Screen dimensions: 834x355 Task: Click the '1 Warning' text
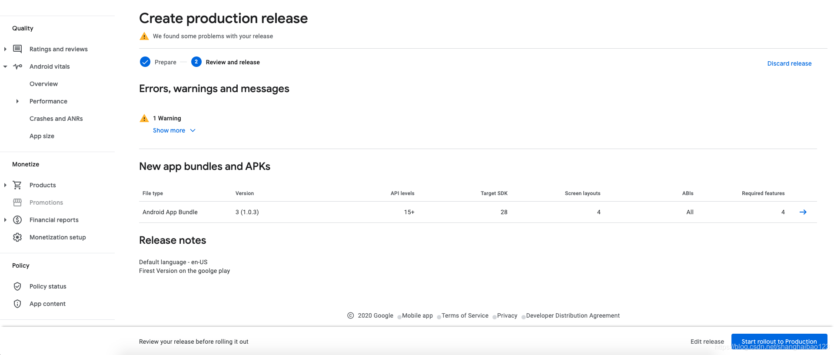click(x=167, y=118)
